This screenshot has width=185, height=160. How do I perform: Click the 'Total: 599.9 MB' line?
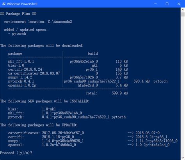click(x=107, y=93)
